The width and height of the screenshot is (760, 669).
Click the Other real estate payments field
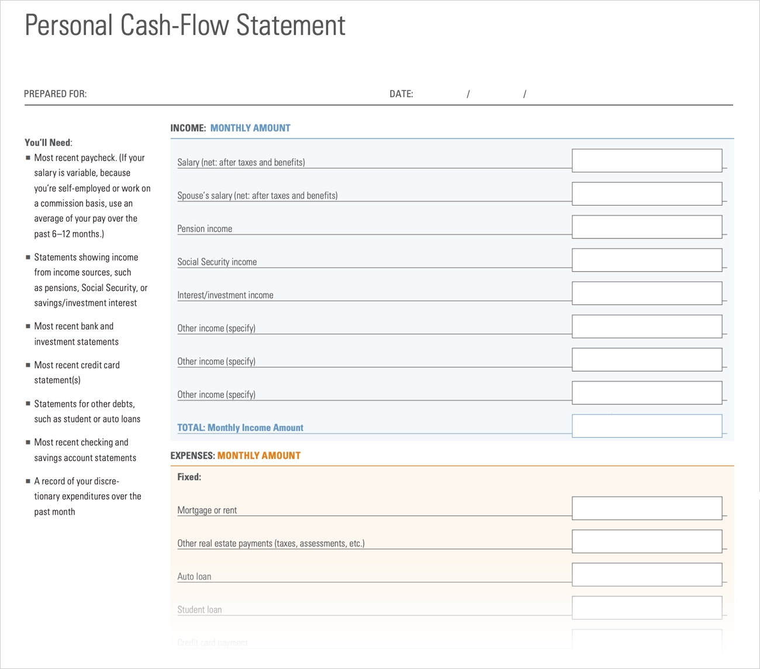pyautogui.click(x=647, y=542)
